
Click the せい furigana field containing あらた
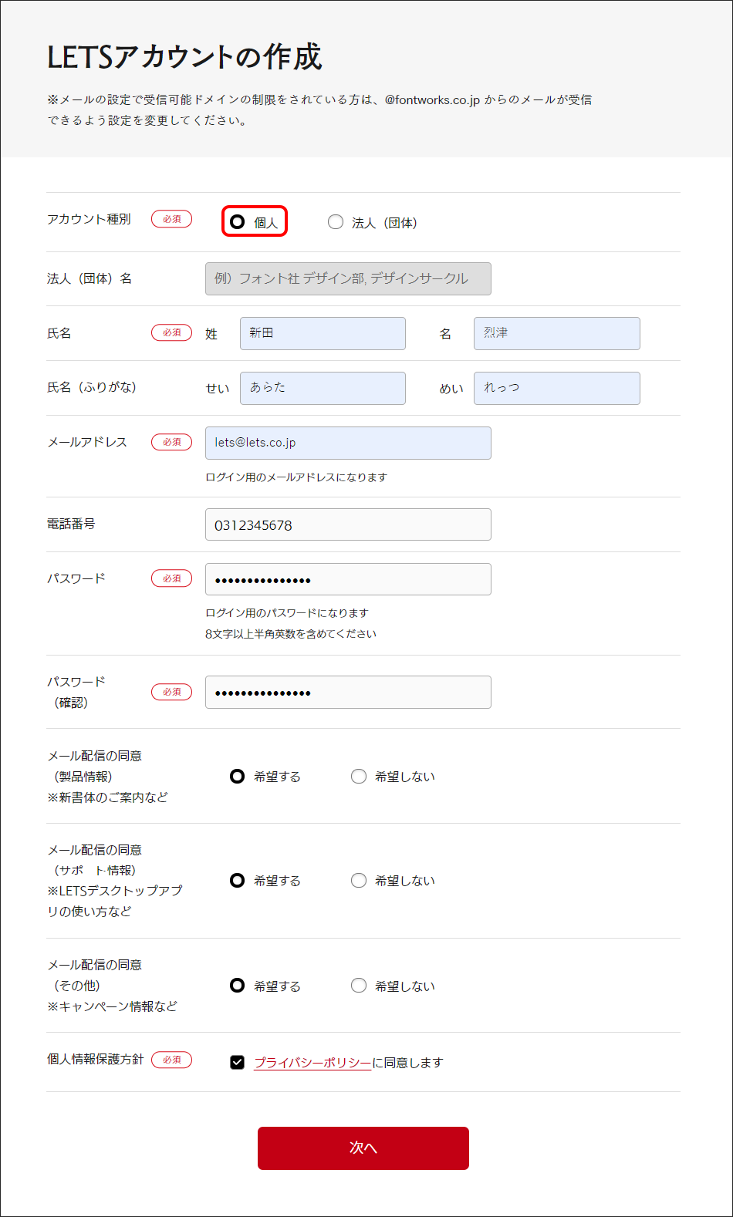[323, 388]
